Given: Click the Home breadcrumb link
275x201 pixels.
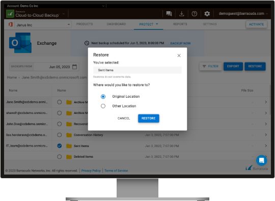Looking at the screenshot, I should coord(12,77).
